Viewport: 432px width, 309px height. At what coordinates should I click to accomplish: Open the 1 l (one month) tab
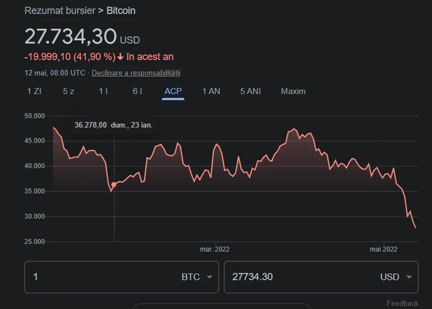(103, 91)
